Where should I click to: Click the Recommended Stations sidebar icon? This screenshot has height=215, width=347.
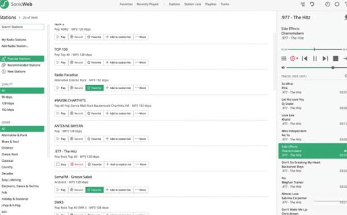pos(3,65)
